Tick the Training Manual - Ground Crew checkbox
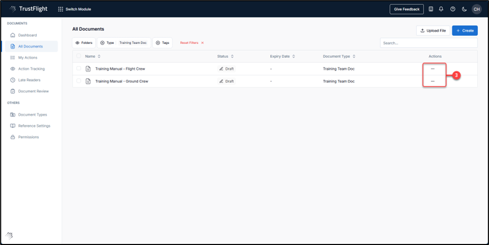Viewport: 489px width, 245px height. pyautogui.click(x=79, y=81)
